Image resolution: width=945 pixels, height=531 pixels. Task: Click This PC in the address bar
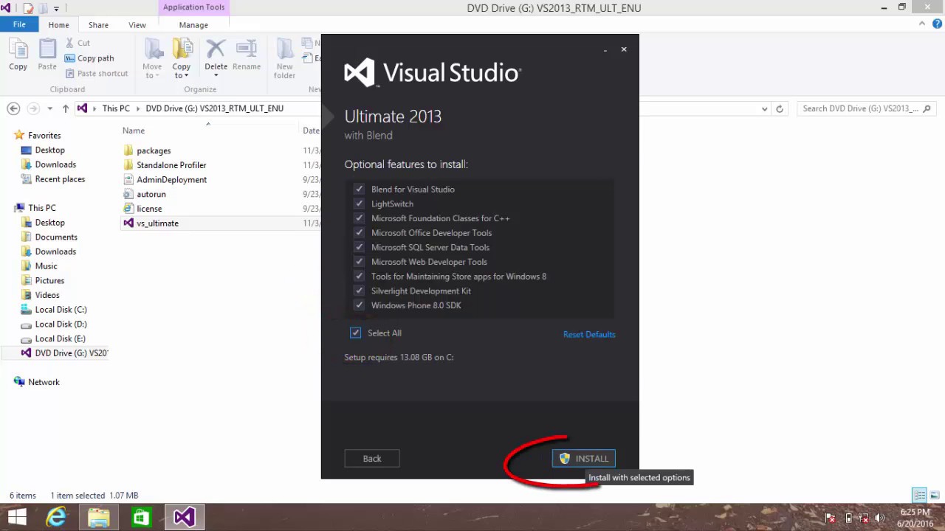(x=116, y=108)
